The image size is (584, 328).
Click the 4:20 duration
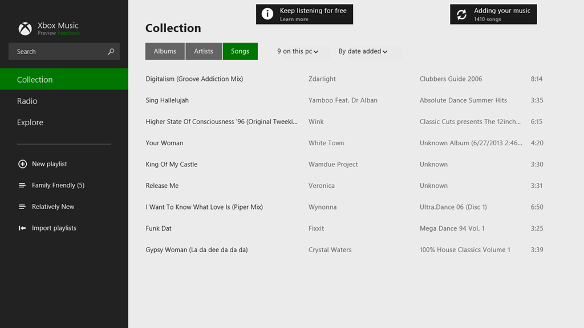pyautogui.click(x=537, y=143)
